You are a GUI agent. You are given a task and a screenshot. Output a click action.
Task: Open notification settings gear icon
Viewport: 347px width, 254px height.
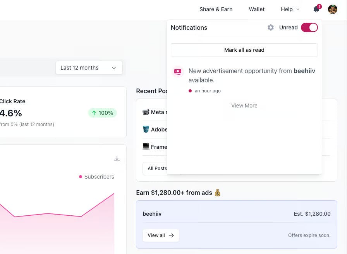click(270, 27)
